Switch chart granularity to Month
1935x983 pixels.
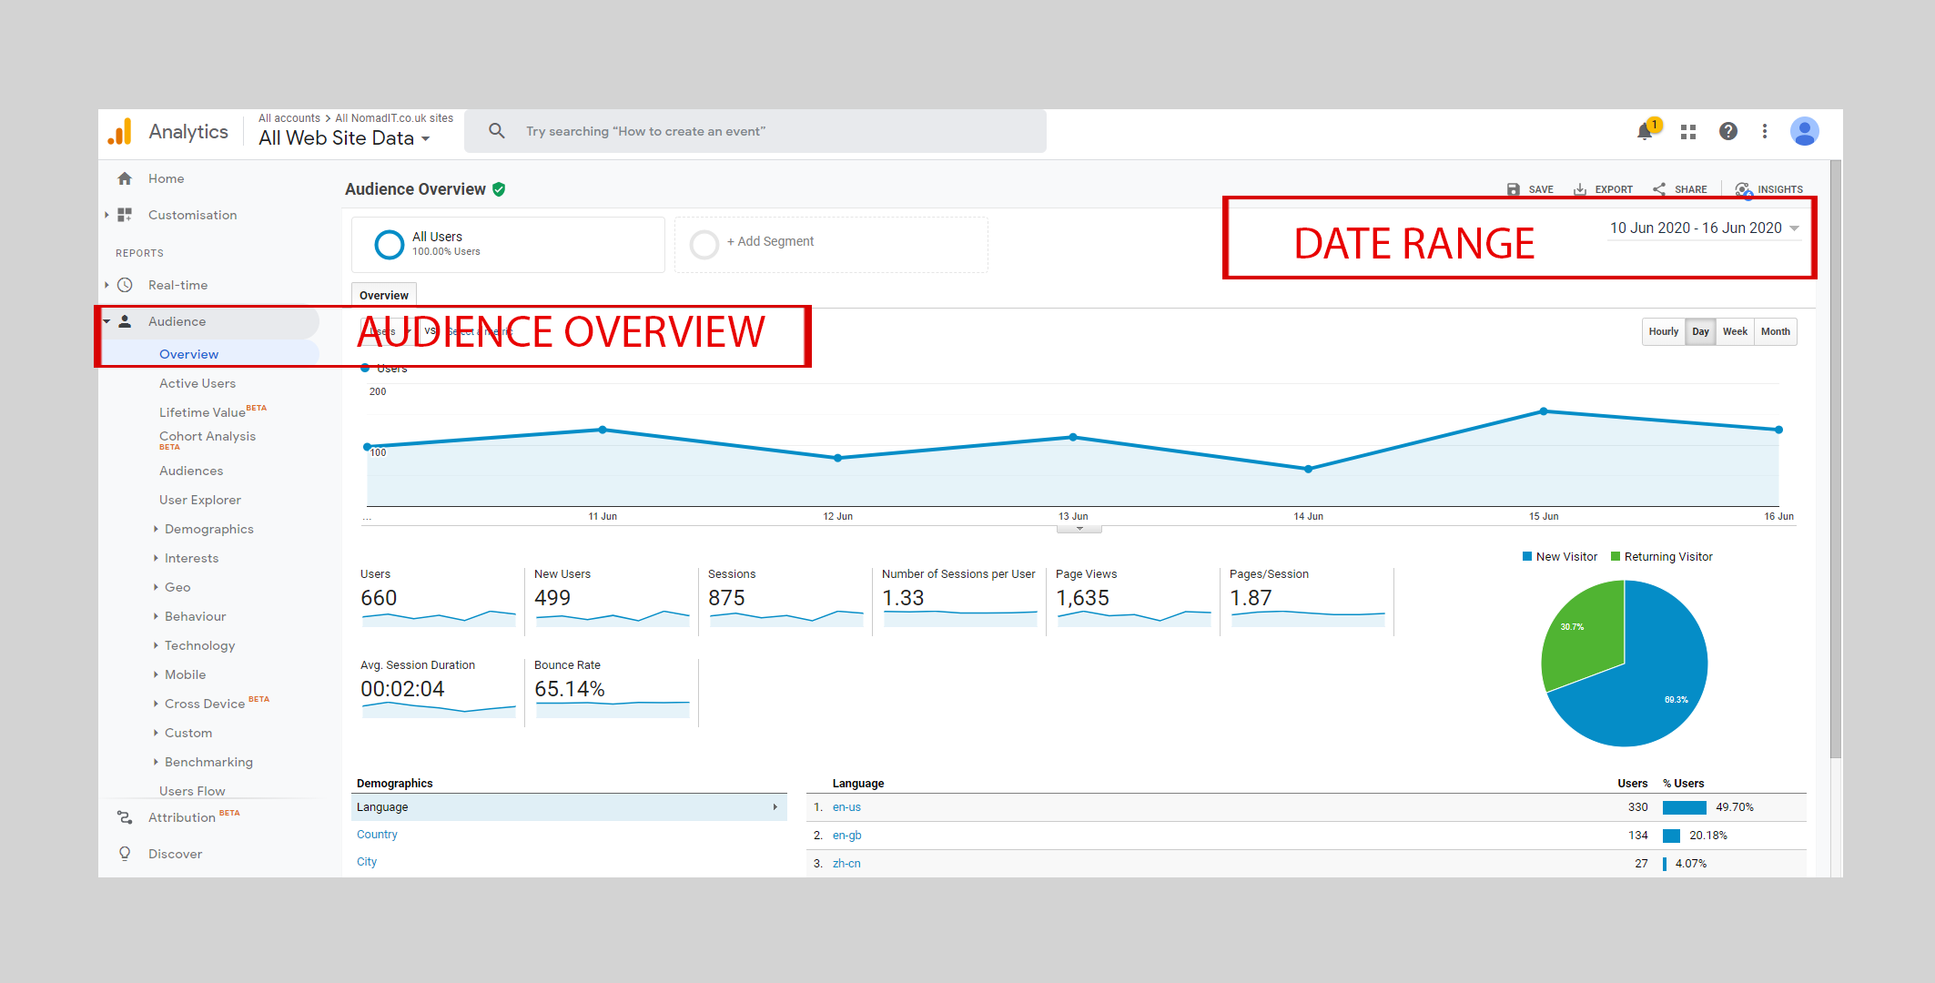coord(1775,332)
